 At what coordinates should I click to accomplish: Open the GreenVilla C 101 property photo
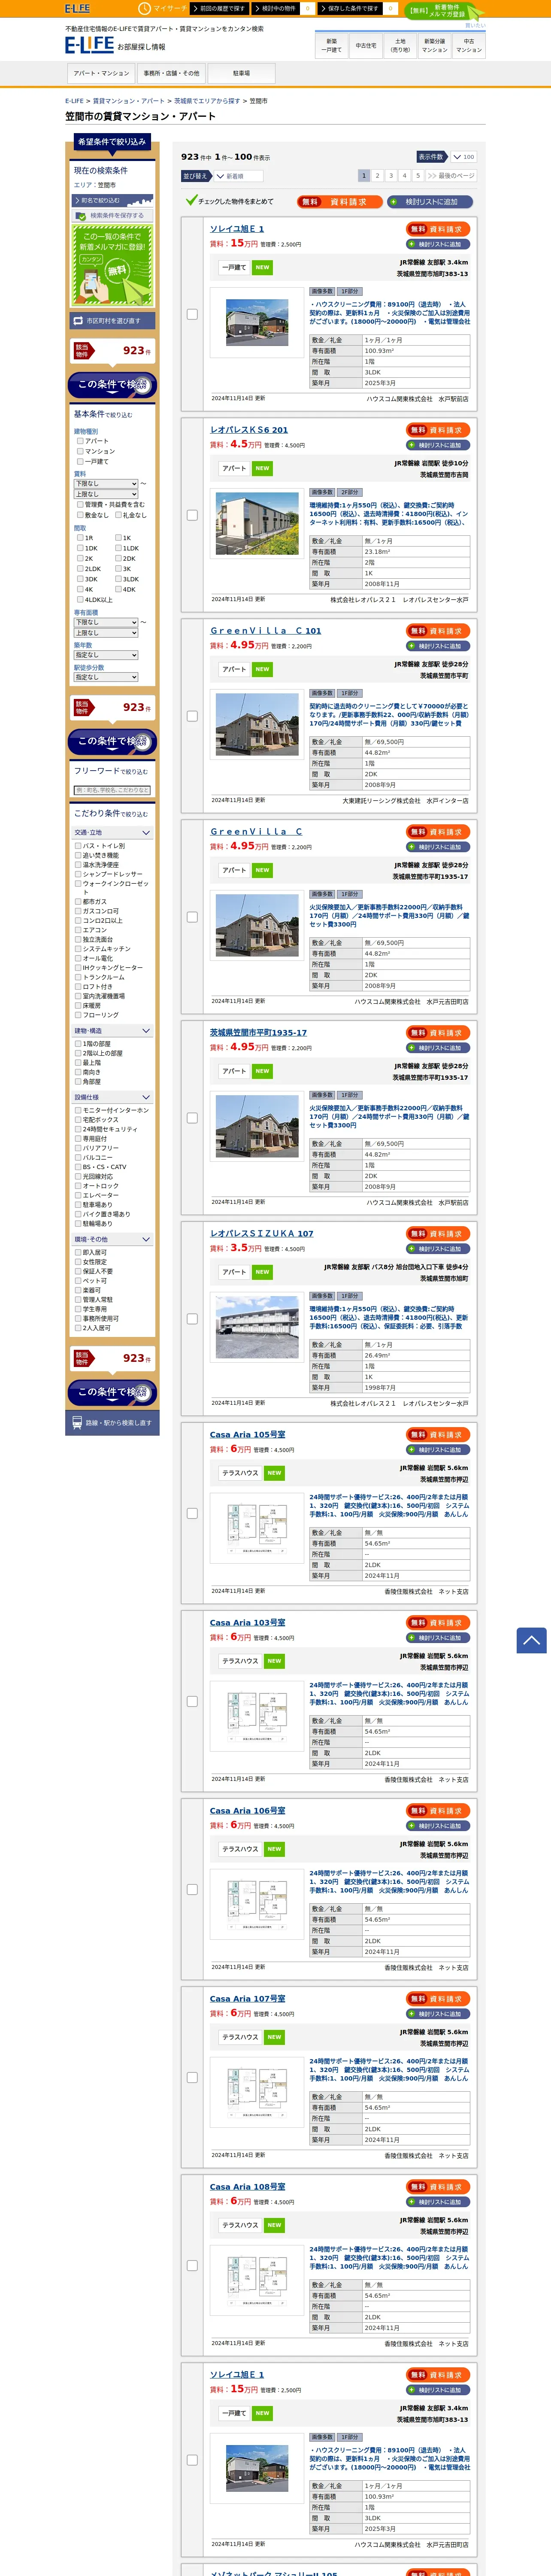(x=257, y=724)
